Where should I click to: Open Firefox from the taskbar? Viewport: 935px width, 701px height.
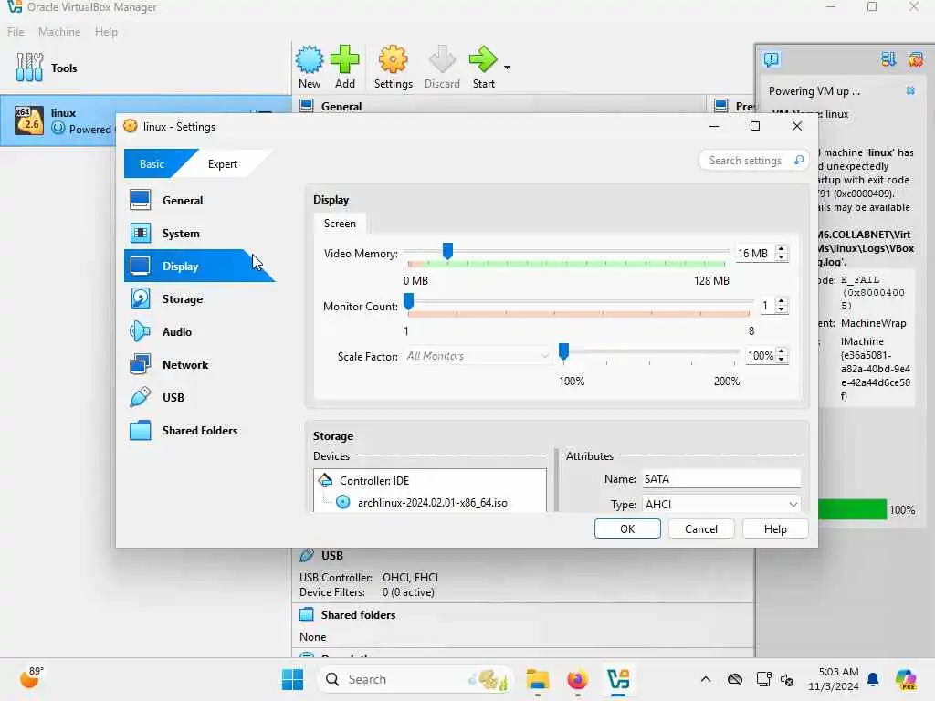tap(577, 679)
